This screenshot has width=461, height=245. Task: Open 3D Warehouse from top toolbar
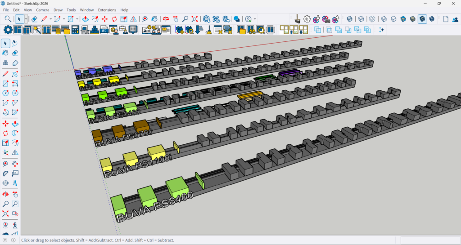(206, 19)
